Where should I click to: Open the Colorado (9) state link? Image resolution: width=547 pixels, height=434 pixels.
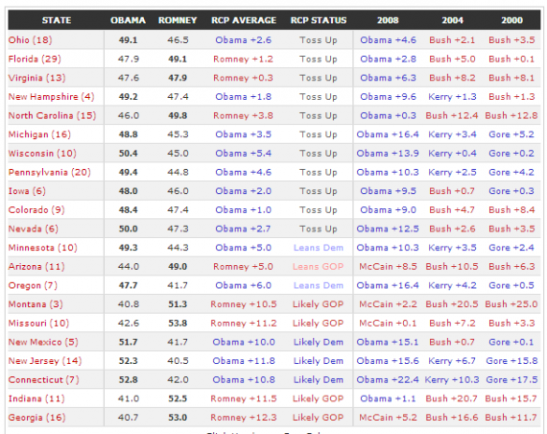(36, 210)
